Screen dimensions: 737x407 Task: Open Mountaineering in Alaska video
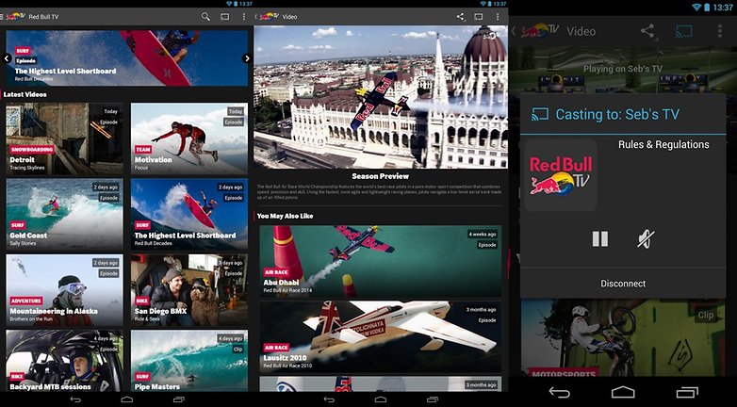pyautogui.click(x=64, y=290)
